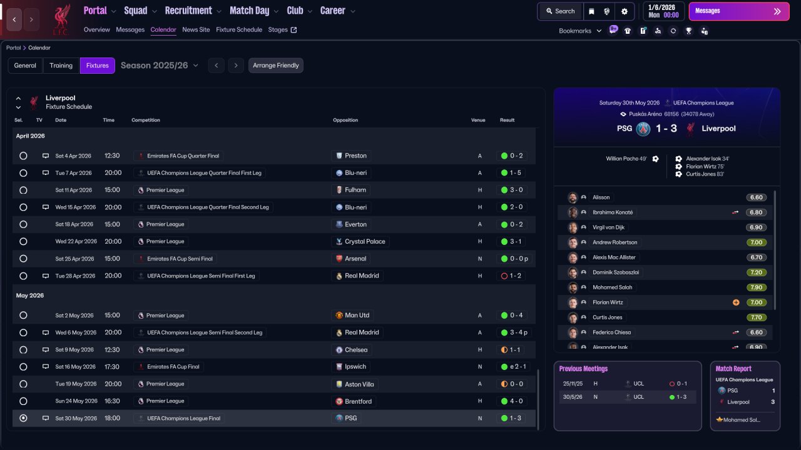Click Alisson's face portrait in lineup
The width and height of the screenshot is (801, 450).
pyautogui.click(x=573, y=197)
